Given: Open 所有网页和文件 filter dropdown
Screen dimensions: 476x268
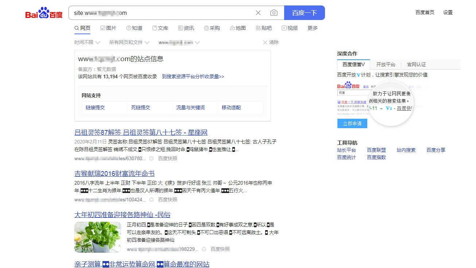Looking at the screenshot, I should click(129, 43).
